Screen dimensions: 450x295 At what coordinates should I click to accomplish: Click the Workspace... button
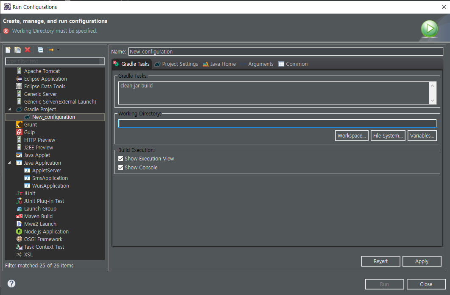tap(352, 135)
